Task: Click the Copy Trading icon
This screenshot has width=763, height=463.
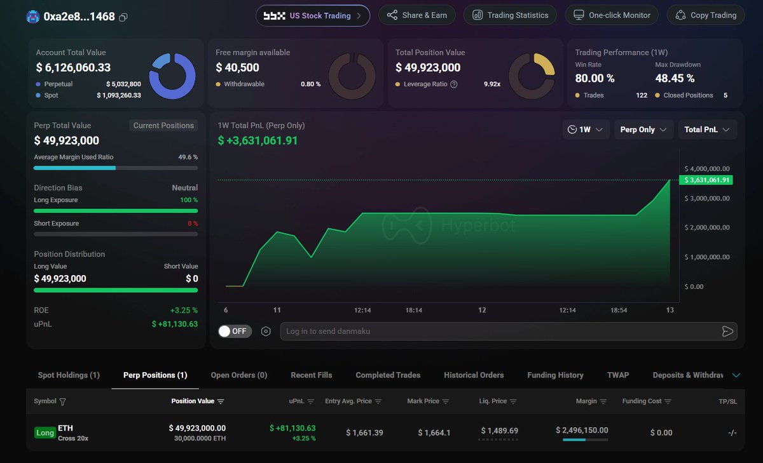Action: [680, 15]
